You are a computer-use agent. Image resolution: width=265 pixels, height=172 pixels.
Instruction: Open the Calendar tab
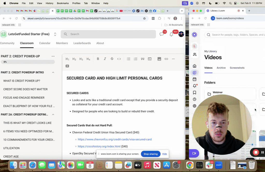pyautogui.click(x=45, y=43)
